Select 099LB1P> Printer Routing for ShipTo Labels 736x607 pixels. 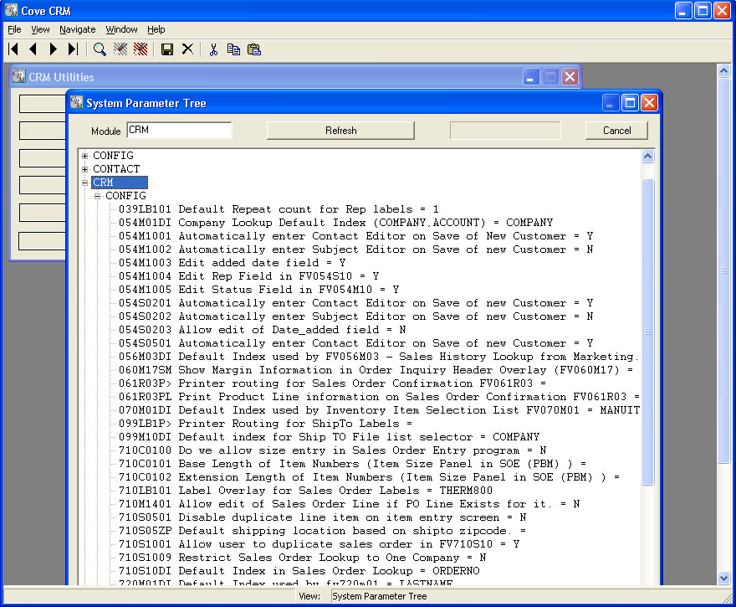click(x=265, y=424)
